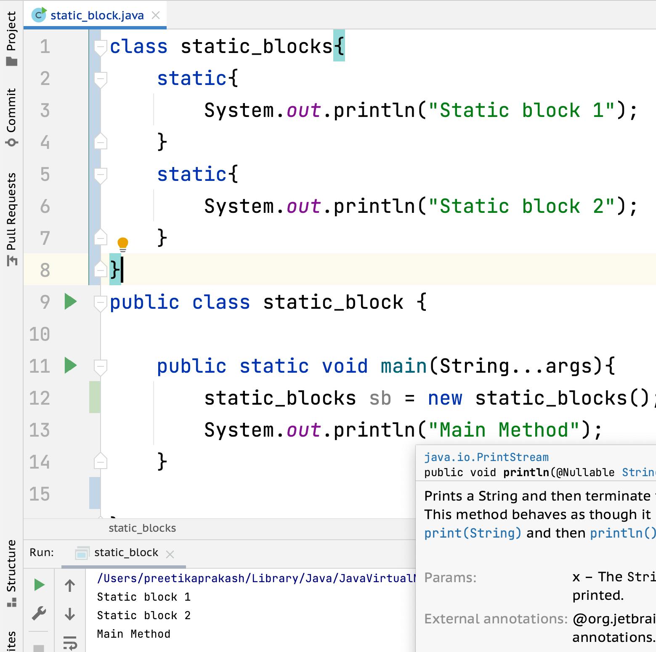Click console output line 'Main Method'
The image size is (656, 652).
133,634
